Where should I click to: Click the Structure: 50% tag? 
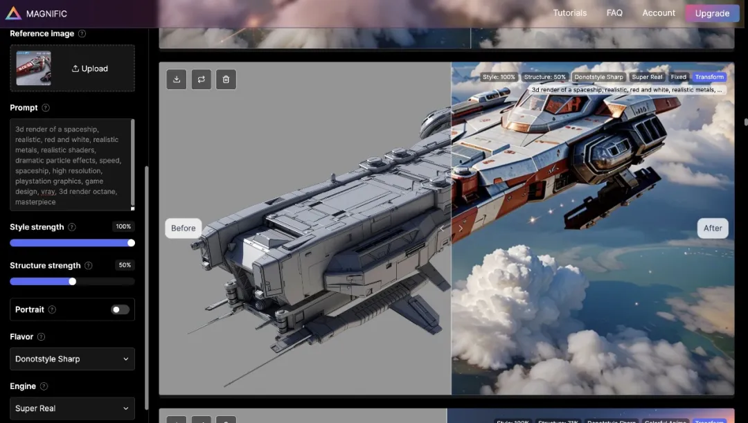coord(545,77)
